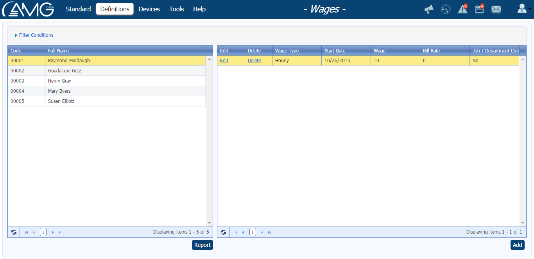Open the Definitions menu
This screenshot has width=534, height=259.
coord(115,9)
